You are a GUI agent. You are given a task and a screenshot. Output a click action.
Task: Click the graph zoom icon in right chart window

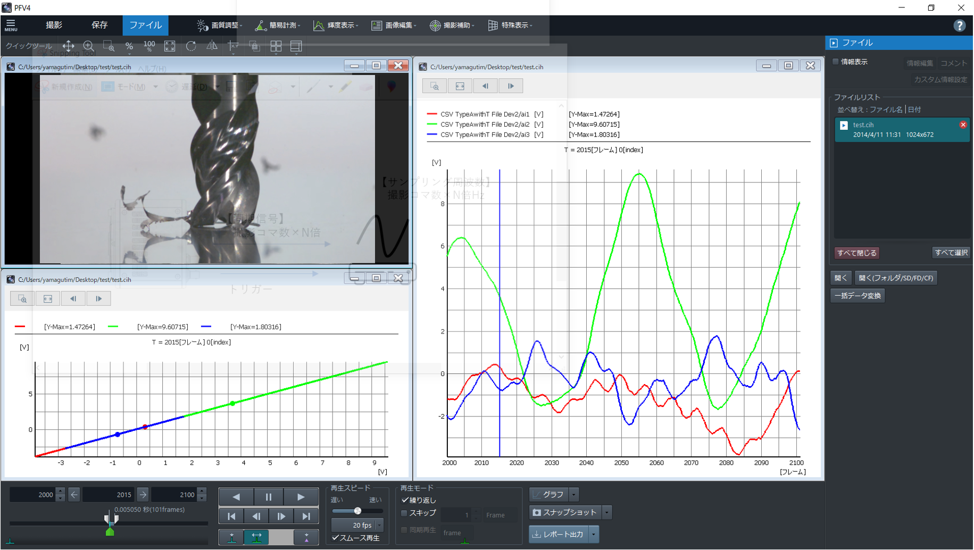pyautogui.click(x=435, y=86)
